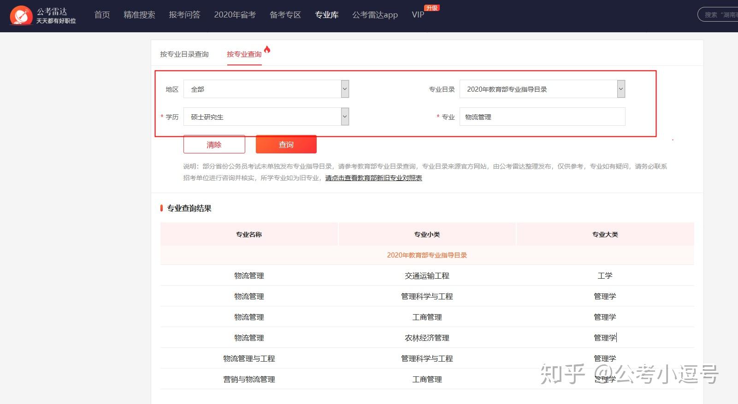This screenshot has width=738, height=404.
Task: Click the 专业查询结果 heading
Action: [189, 208]
